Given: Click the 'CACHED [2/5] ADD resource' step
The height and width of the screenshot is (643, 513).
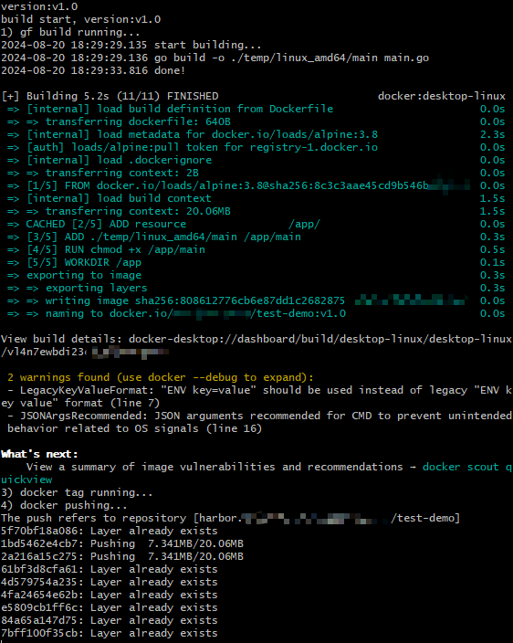Looking at the screenshot, I should coord(106,225).
